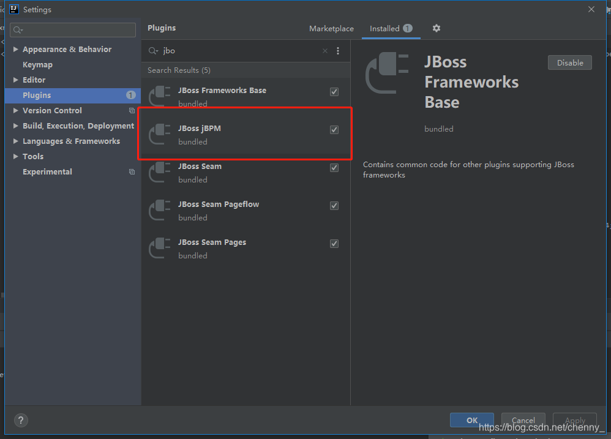Click the plugin description text

(x=468, y=170)
